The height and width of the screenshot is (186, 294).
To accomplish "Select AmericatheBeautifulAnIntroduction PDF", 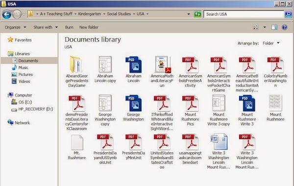I will coord(247,74).
